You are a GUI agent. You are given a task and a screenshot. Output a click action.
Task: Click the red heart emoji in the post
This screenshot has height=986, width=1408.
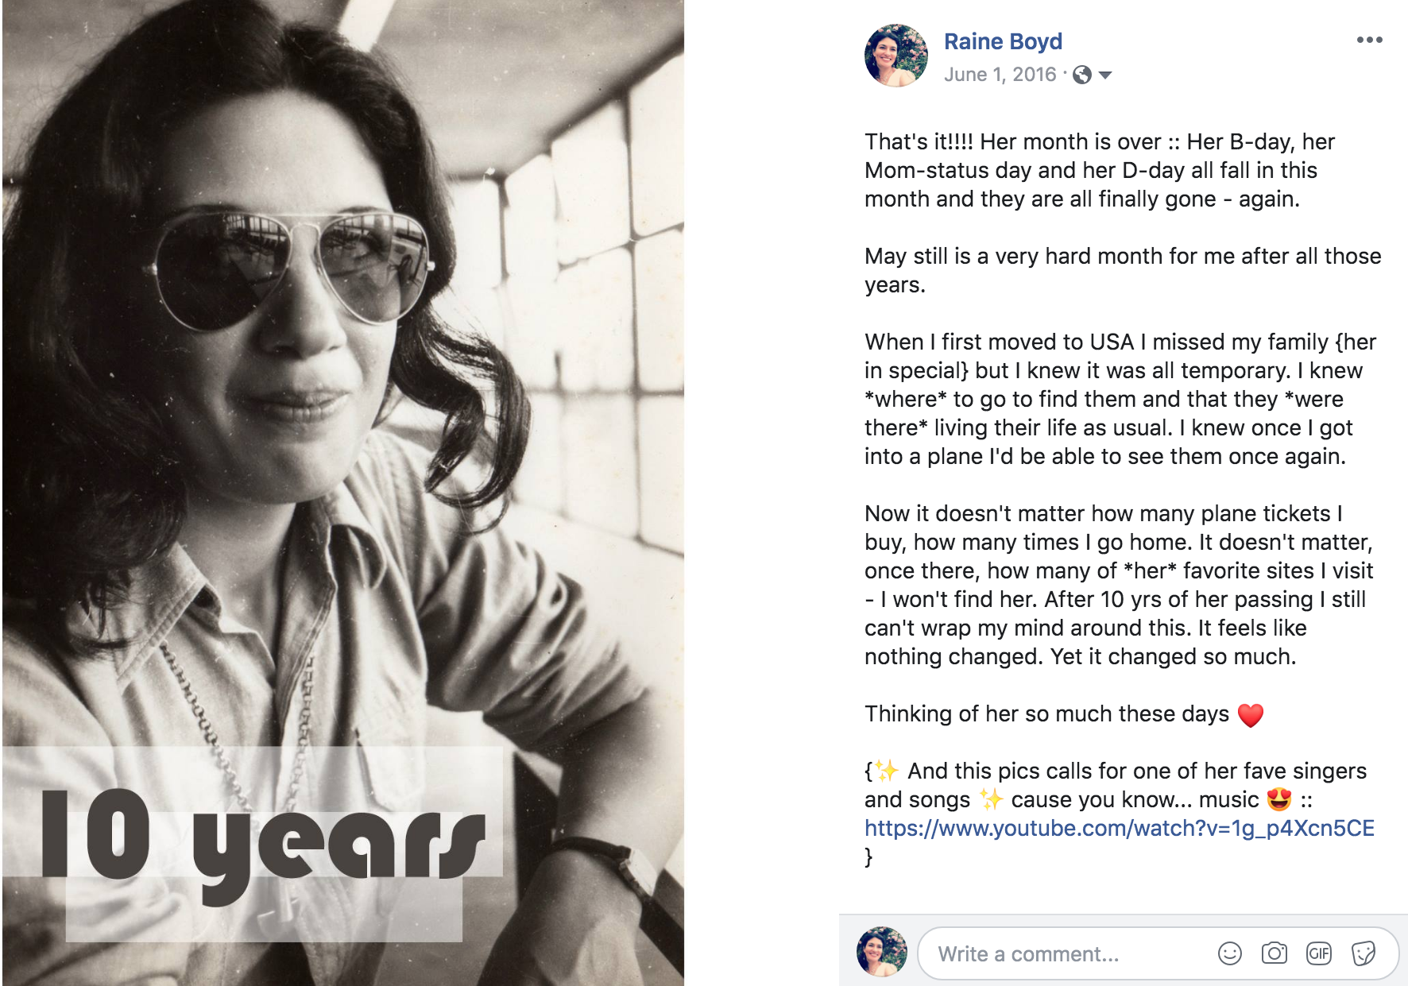pos(1251,715)
